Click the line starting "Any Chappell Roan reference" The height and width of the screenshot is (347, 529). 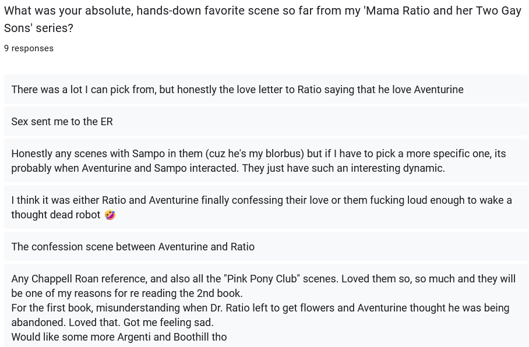point(263,279)
